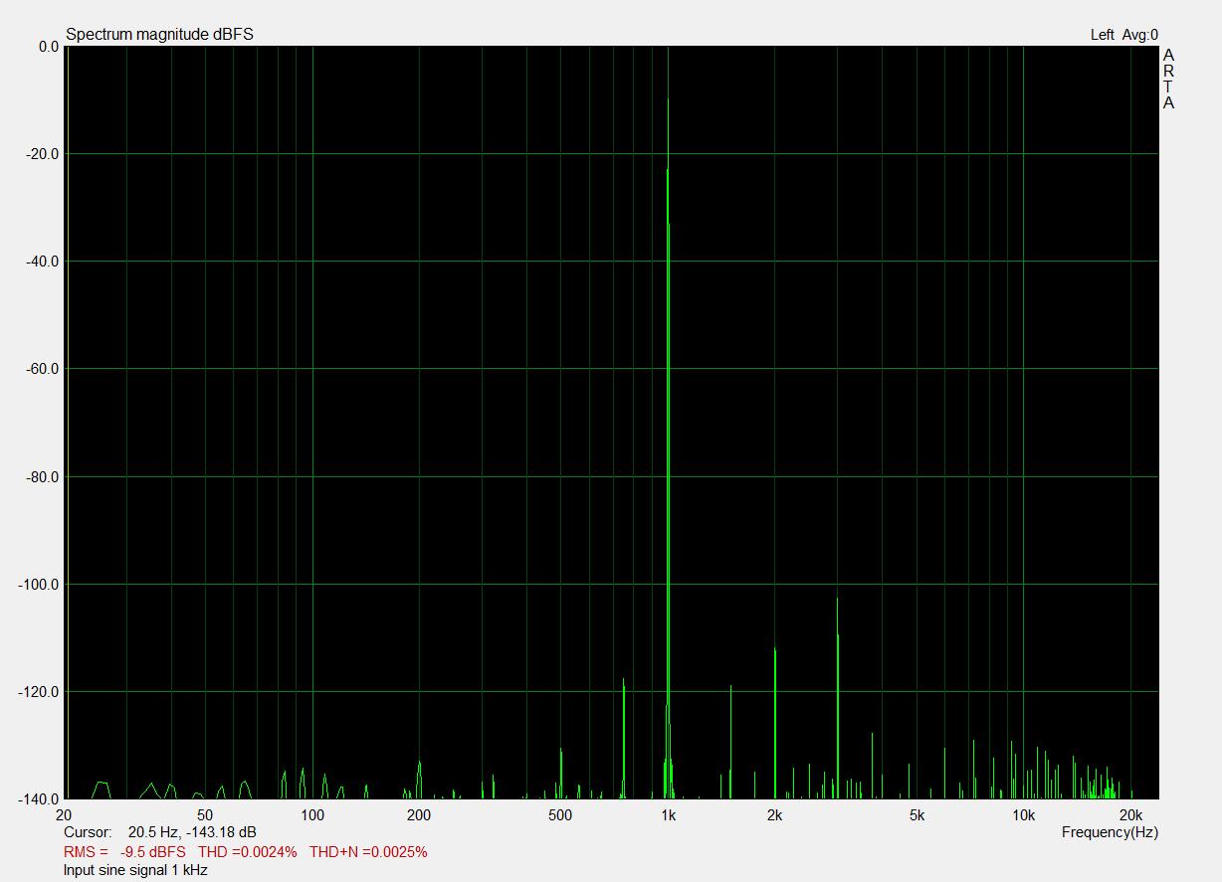This screenshot has width=1222, height=882.
Task: Click the -120.0 y-axis label
Action: click(x=38, y=692)
